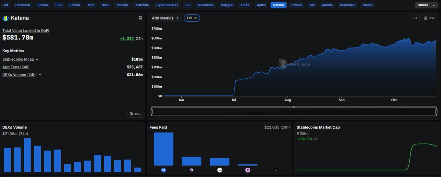Expand Stablecoins Mcap details
This screenshot has width=441, height=177.
tap(37, 59)
